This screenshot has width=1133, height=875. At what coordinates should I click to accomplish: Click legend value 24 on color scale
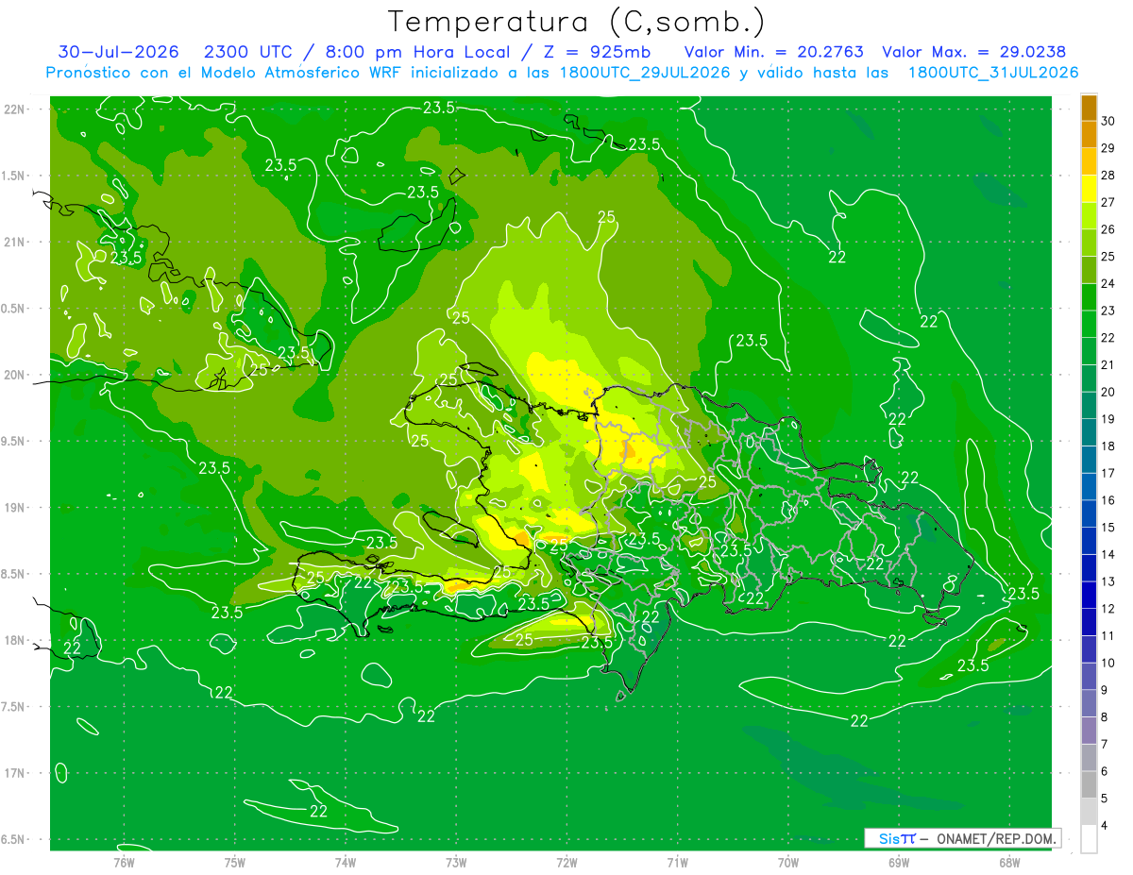1108,283
